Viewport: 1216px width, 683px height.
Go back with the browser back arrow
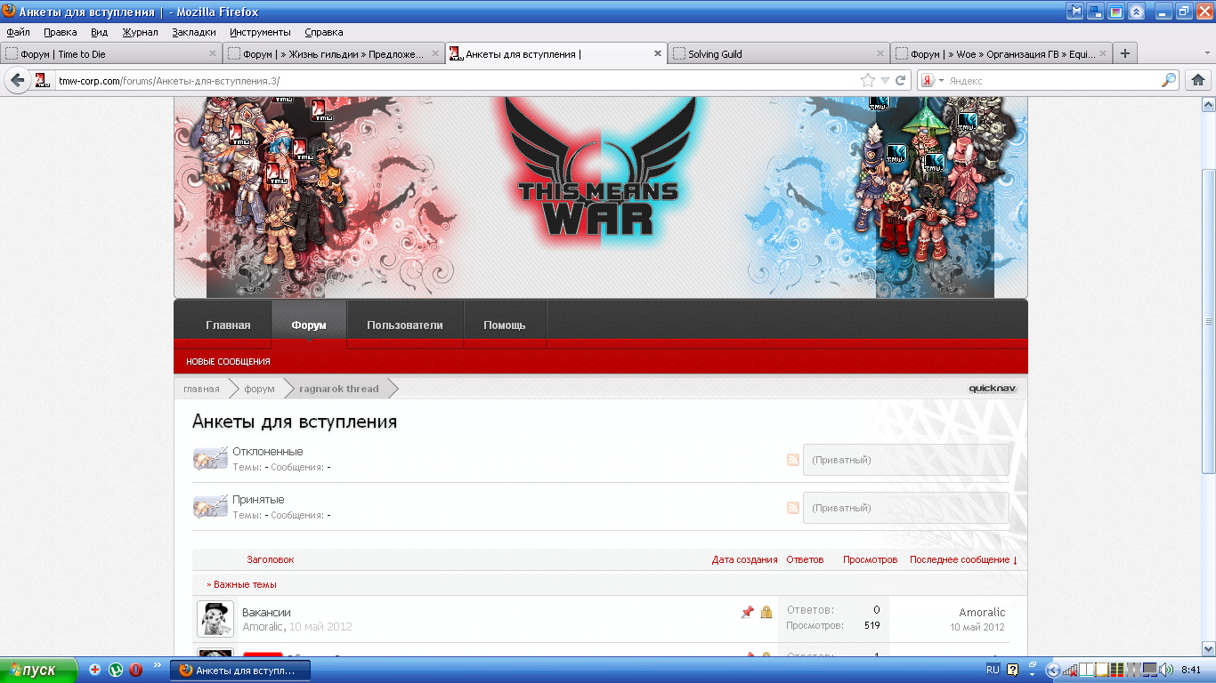point(17,80)
